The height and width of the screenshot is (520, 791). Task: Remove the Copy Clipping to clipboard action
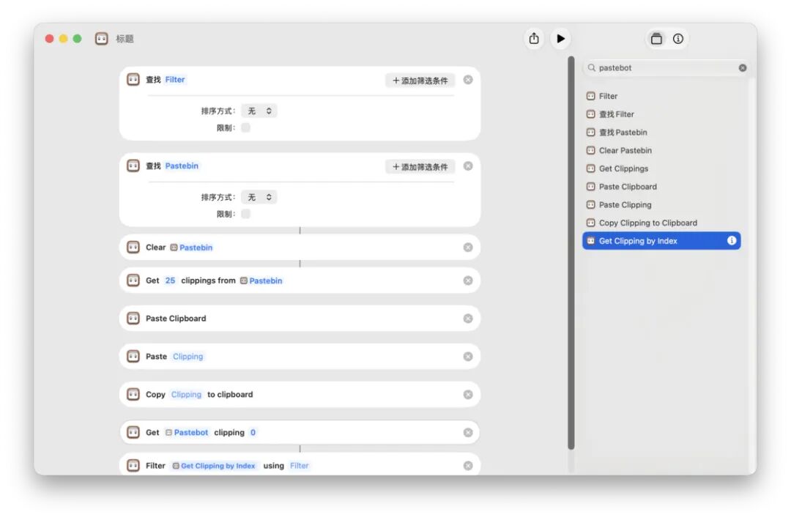[468, 395]
